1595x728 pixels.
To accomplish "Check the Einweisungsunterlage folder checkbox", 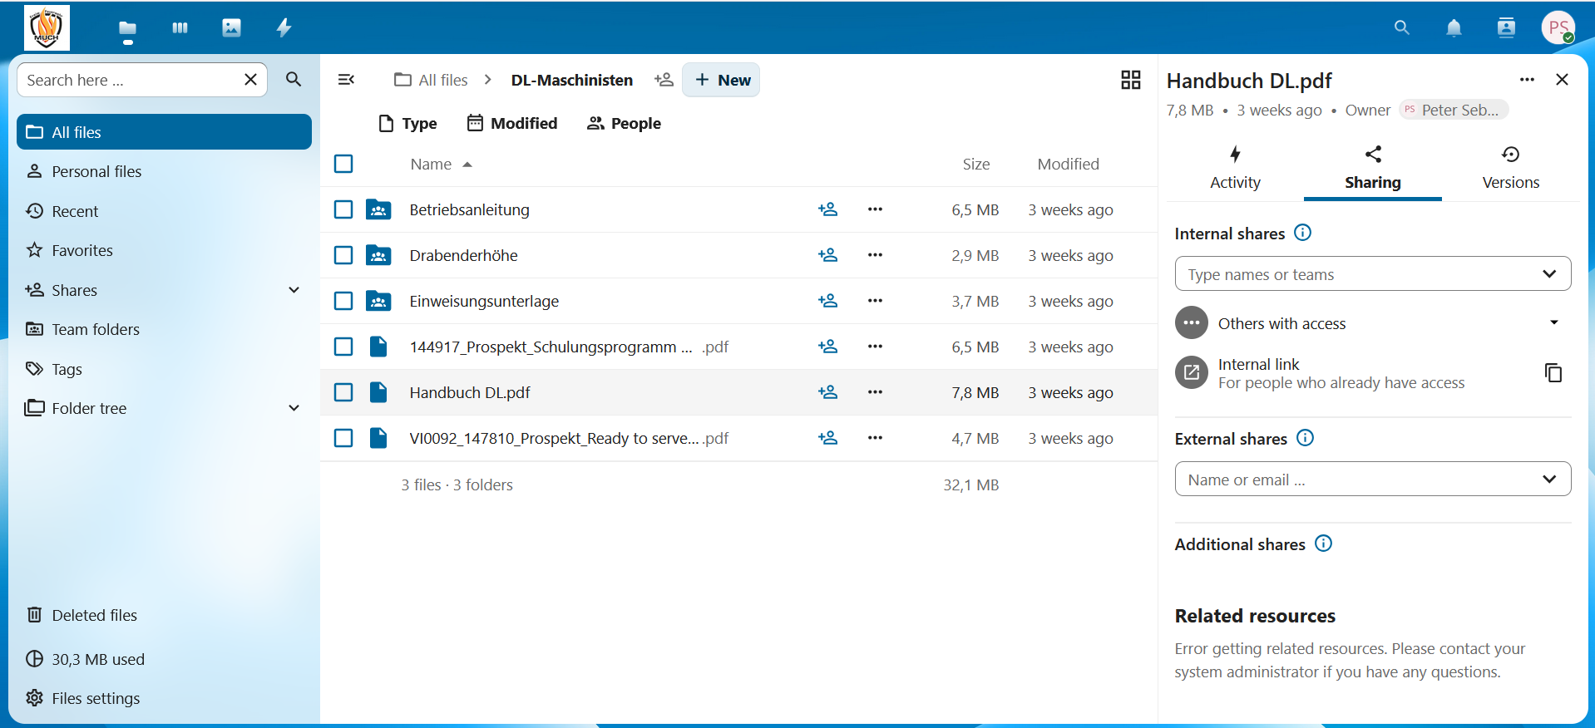I will pos(343,301).
